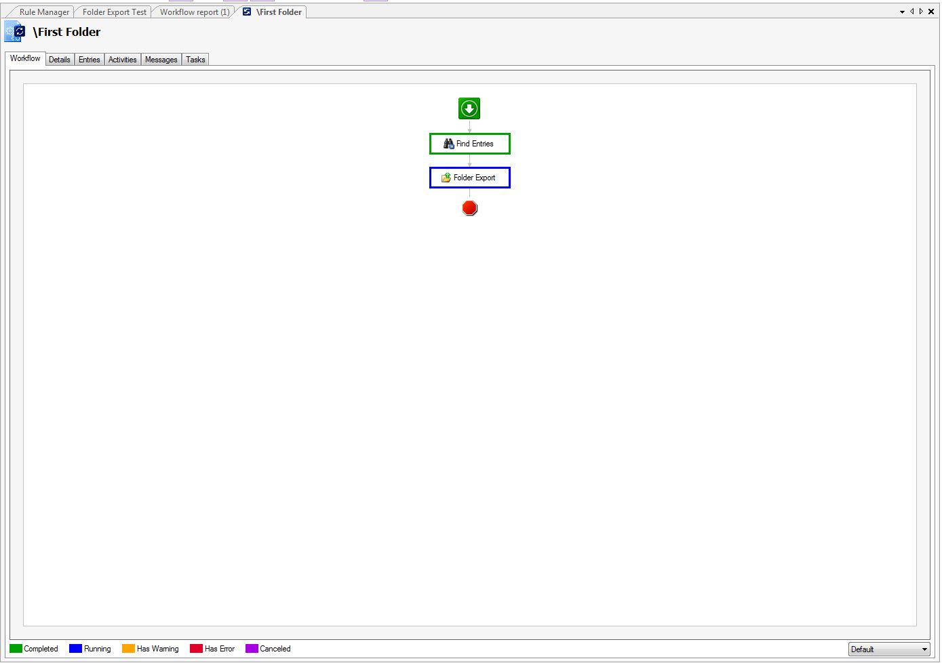This screenshot has width=942, height=663.
Task: Open the Folder Export Test tab
Action: coord(114,12)
